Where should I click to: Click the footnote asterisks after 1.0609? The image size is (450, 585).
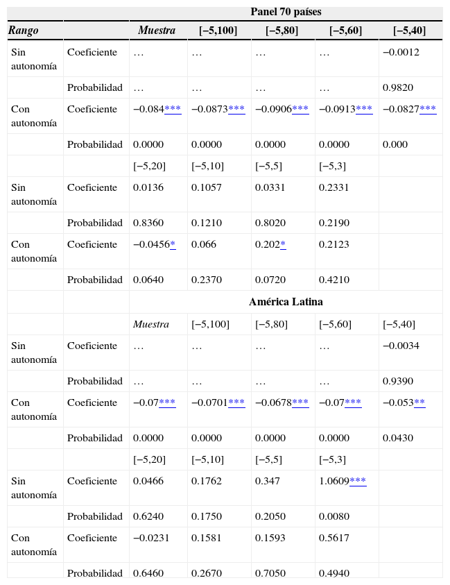(x=358, y=482)
